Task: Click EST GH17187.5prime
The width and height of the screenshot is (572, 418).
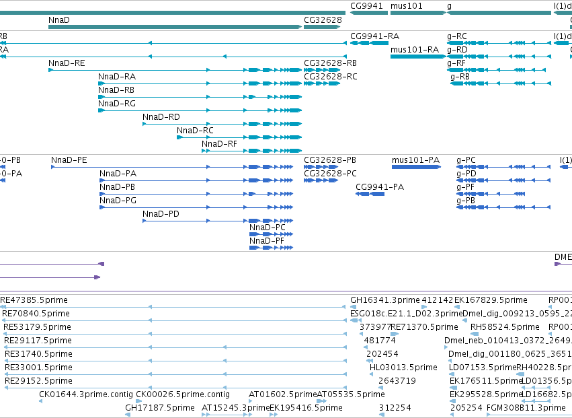Action: (128, 415)
